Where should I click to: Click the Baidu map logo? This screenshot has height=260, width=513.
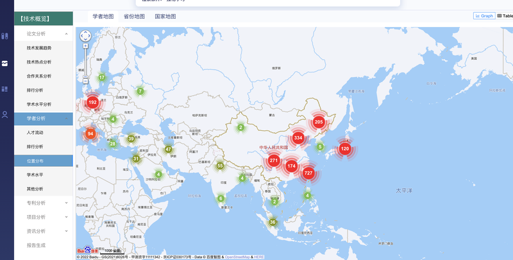point(88,250)
